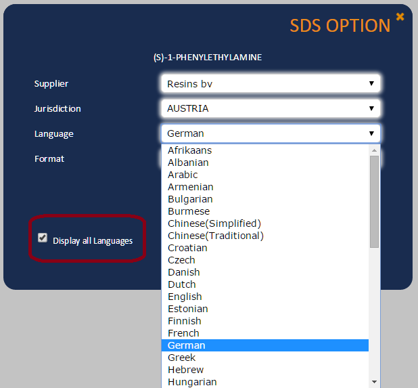
Task: Select Chinese(Traditional) language option
Action: point(265,236)
